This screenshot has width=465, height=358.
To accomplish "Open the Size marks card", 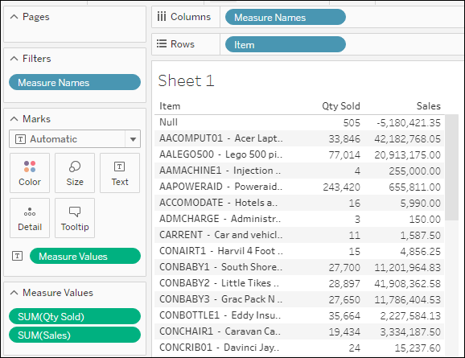I will (x=75, y=173).
